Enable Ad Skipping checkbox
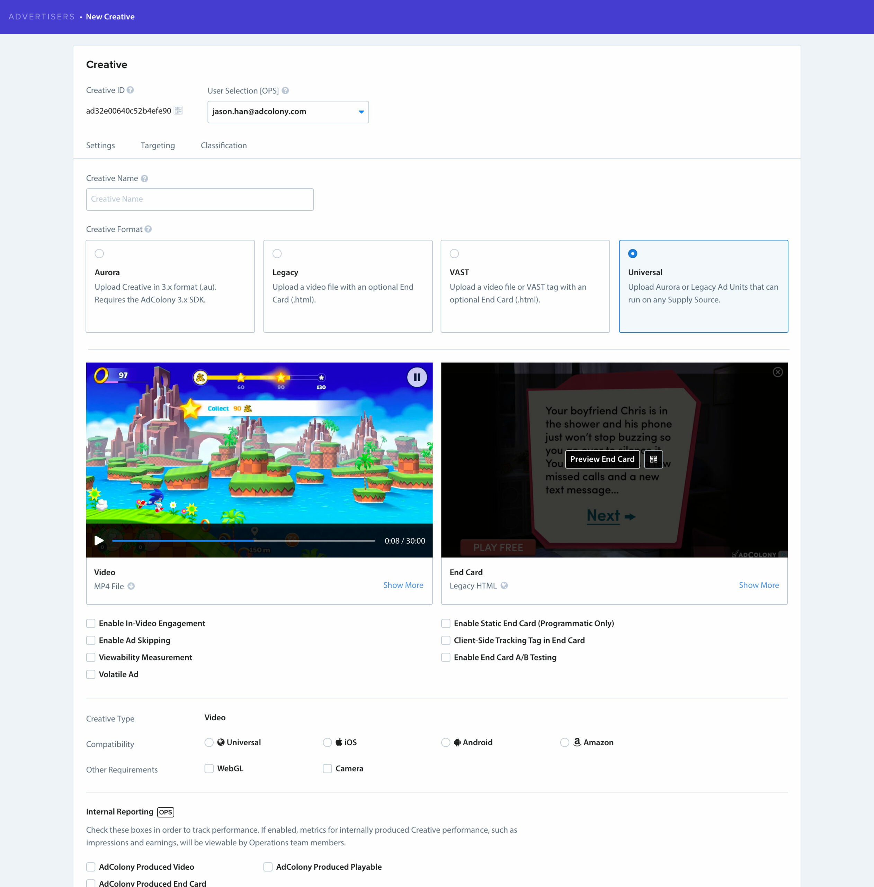The height and width of the screenshot is (887, 874). point(91,640)
